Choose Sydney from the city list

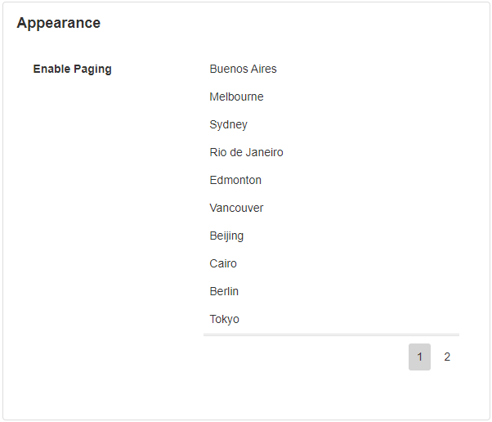(228, 125)
